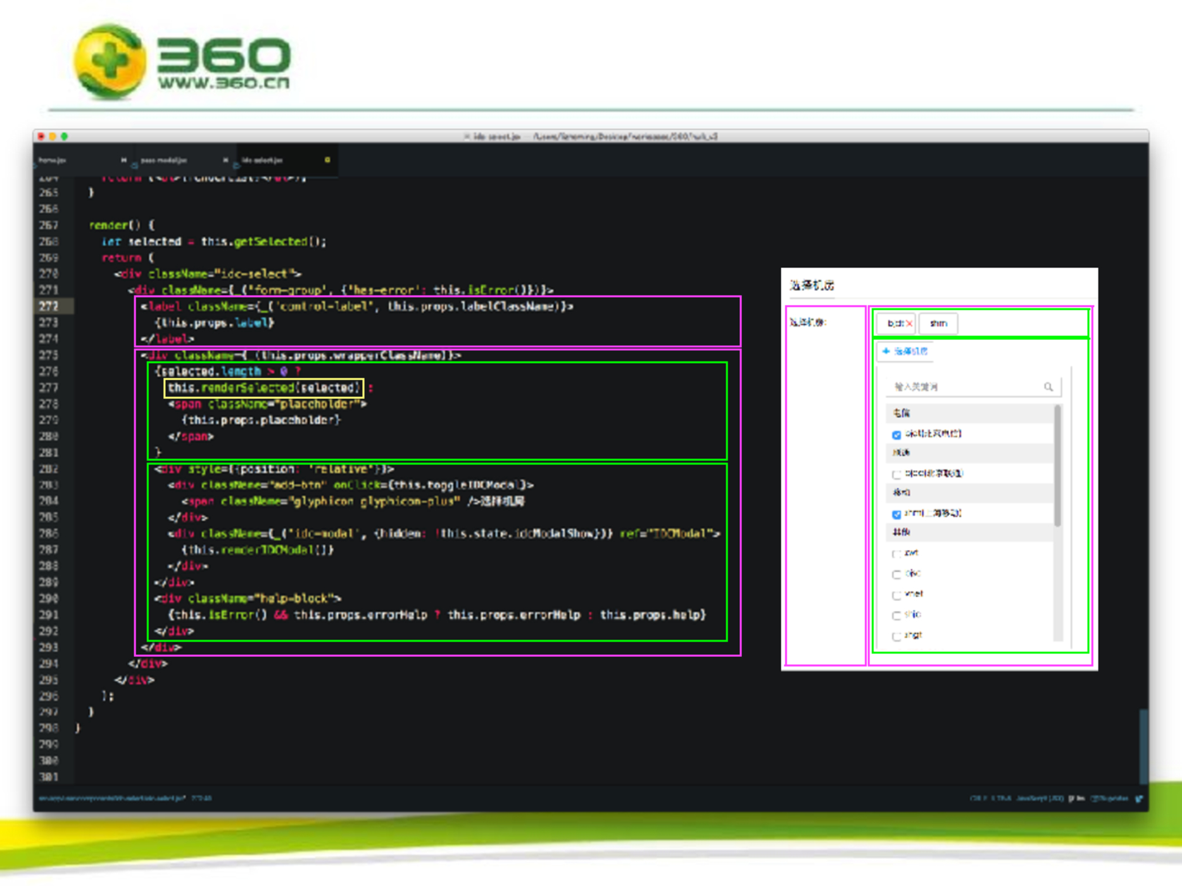Close the pass-modal.jsx editor tab

(x=225, y=160)
